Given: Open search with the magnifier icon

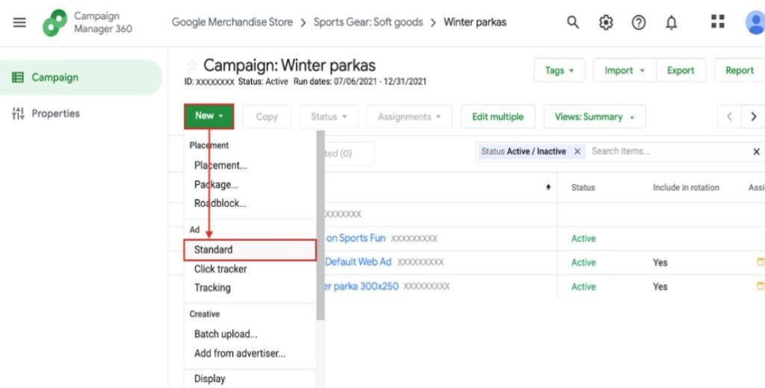Looking at the screenshot, I should (x=573, y=22).
